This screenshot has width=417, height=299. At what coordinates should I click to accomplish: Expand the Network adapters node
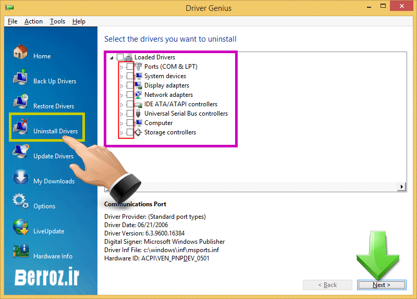(x=121, y=95)
